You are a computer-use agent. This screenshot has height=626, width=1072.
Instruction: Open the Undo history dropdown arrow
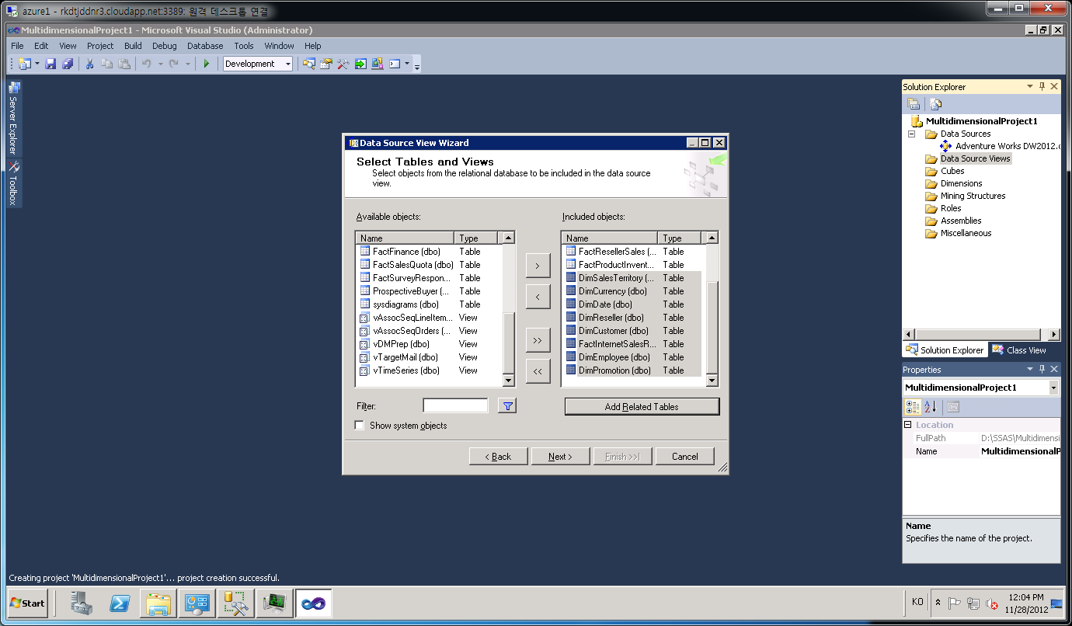point(160,64)
